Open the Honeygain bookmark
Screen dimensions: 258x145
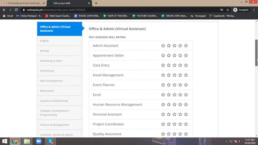198,16
